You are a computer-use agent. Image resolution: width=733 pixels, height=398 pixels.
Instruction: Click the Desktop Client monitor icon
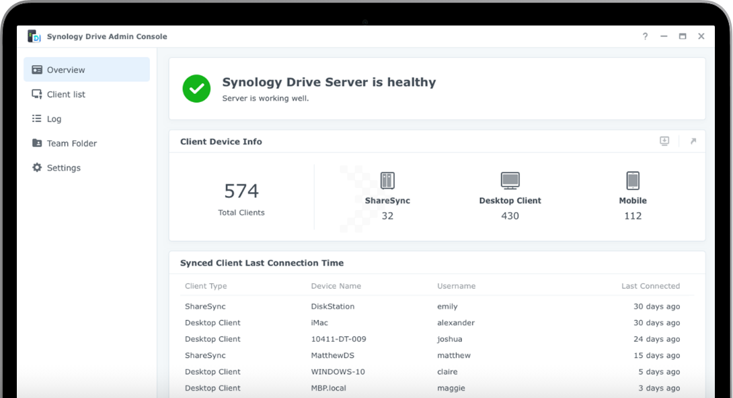(510, 181)
